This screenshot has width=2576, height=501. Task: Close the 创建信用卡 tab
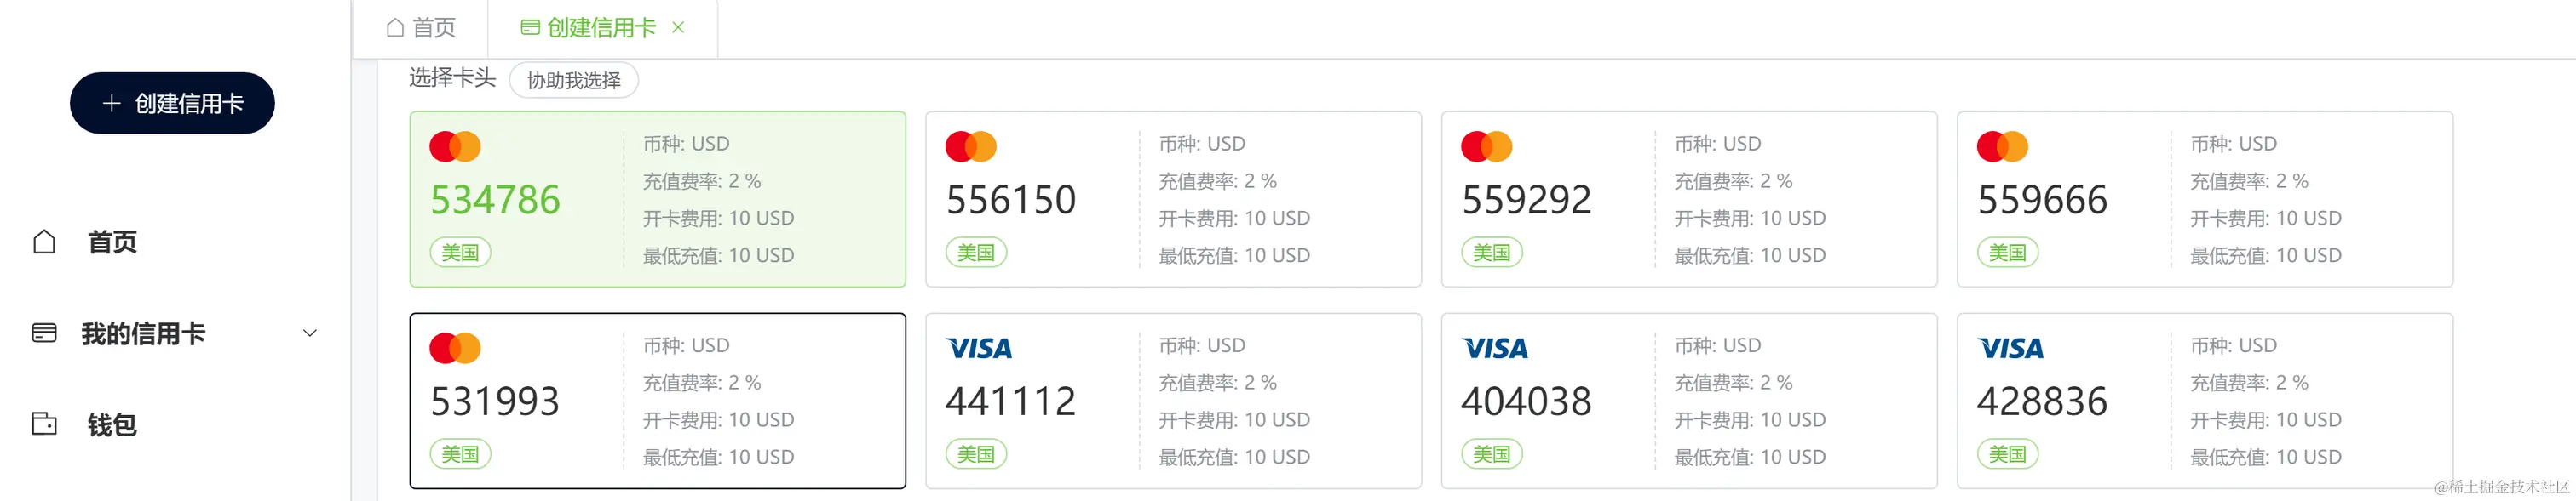[x=678, y=28]
